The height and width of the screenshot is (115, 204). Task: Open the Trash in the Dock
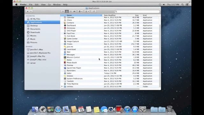tap(170, 109)
